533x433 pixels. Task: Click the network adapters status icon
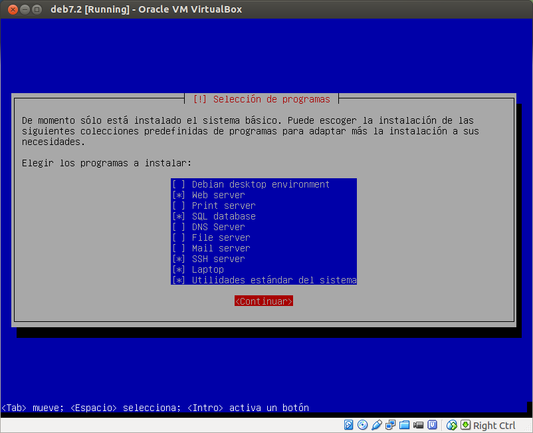(x=391, y=424)
